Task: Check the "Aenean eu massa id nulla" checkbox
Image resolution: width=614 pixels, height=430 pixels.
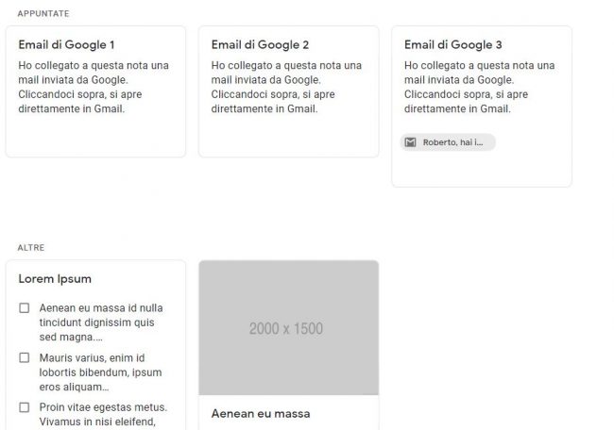Action: point(25,308)
